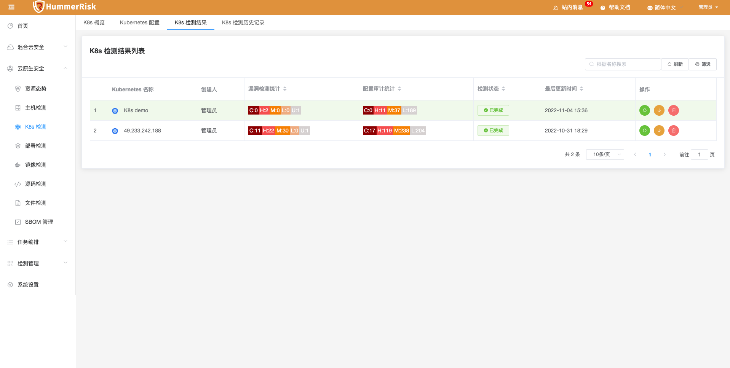Screen dimensions: 730x368
Task: Open the 10条/页 page size dropdown
Action: pos(605,154)
